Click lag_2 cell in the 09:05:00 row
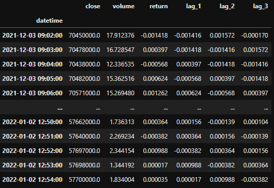 (x=222, y=79)
